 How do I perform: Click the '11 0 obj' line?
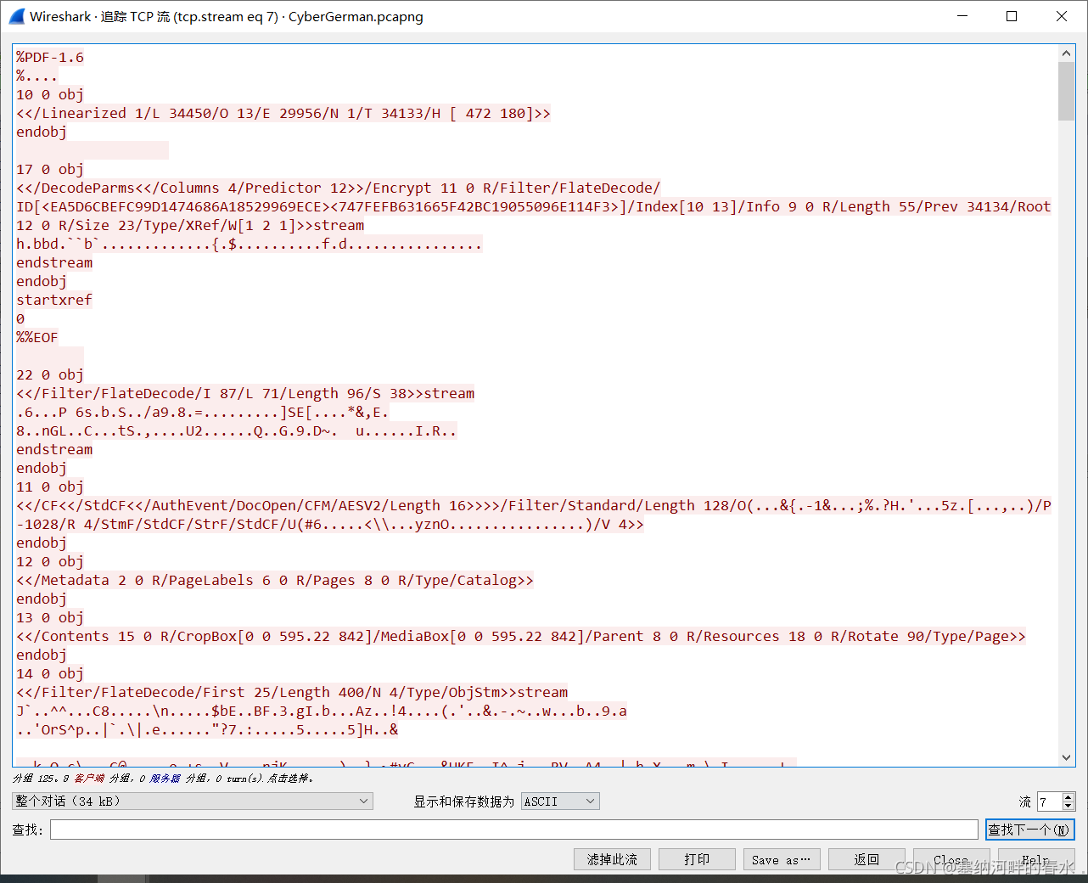[x=50, y=486]
